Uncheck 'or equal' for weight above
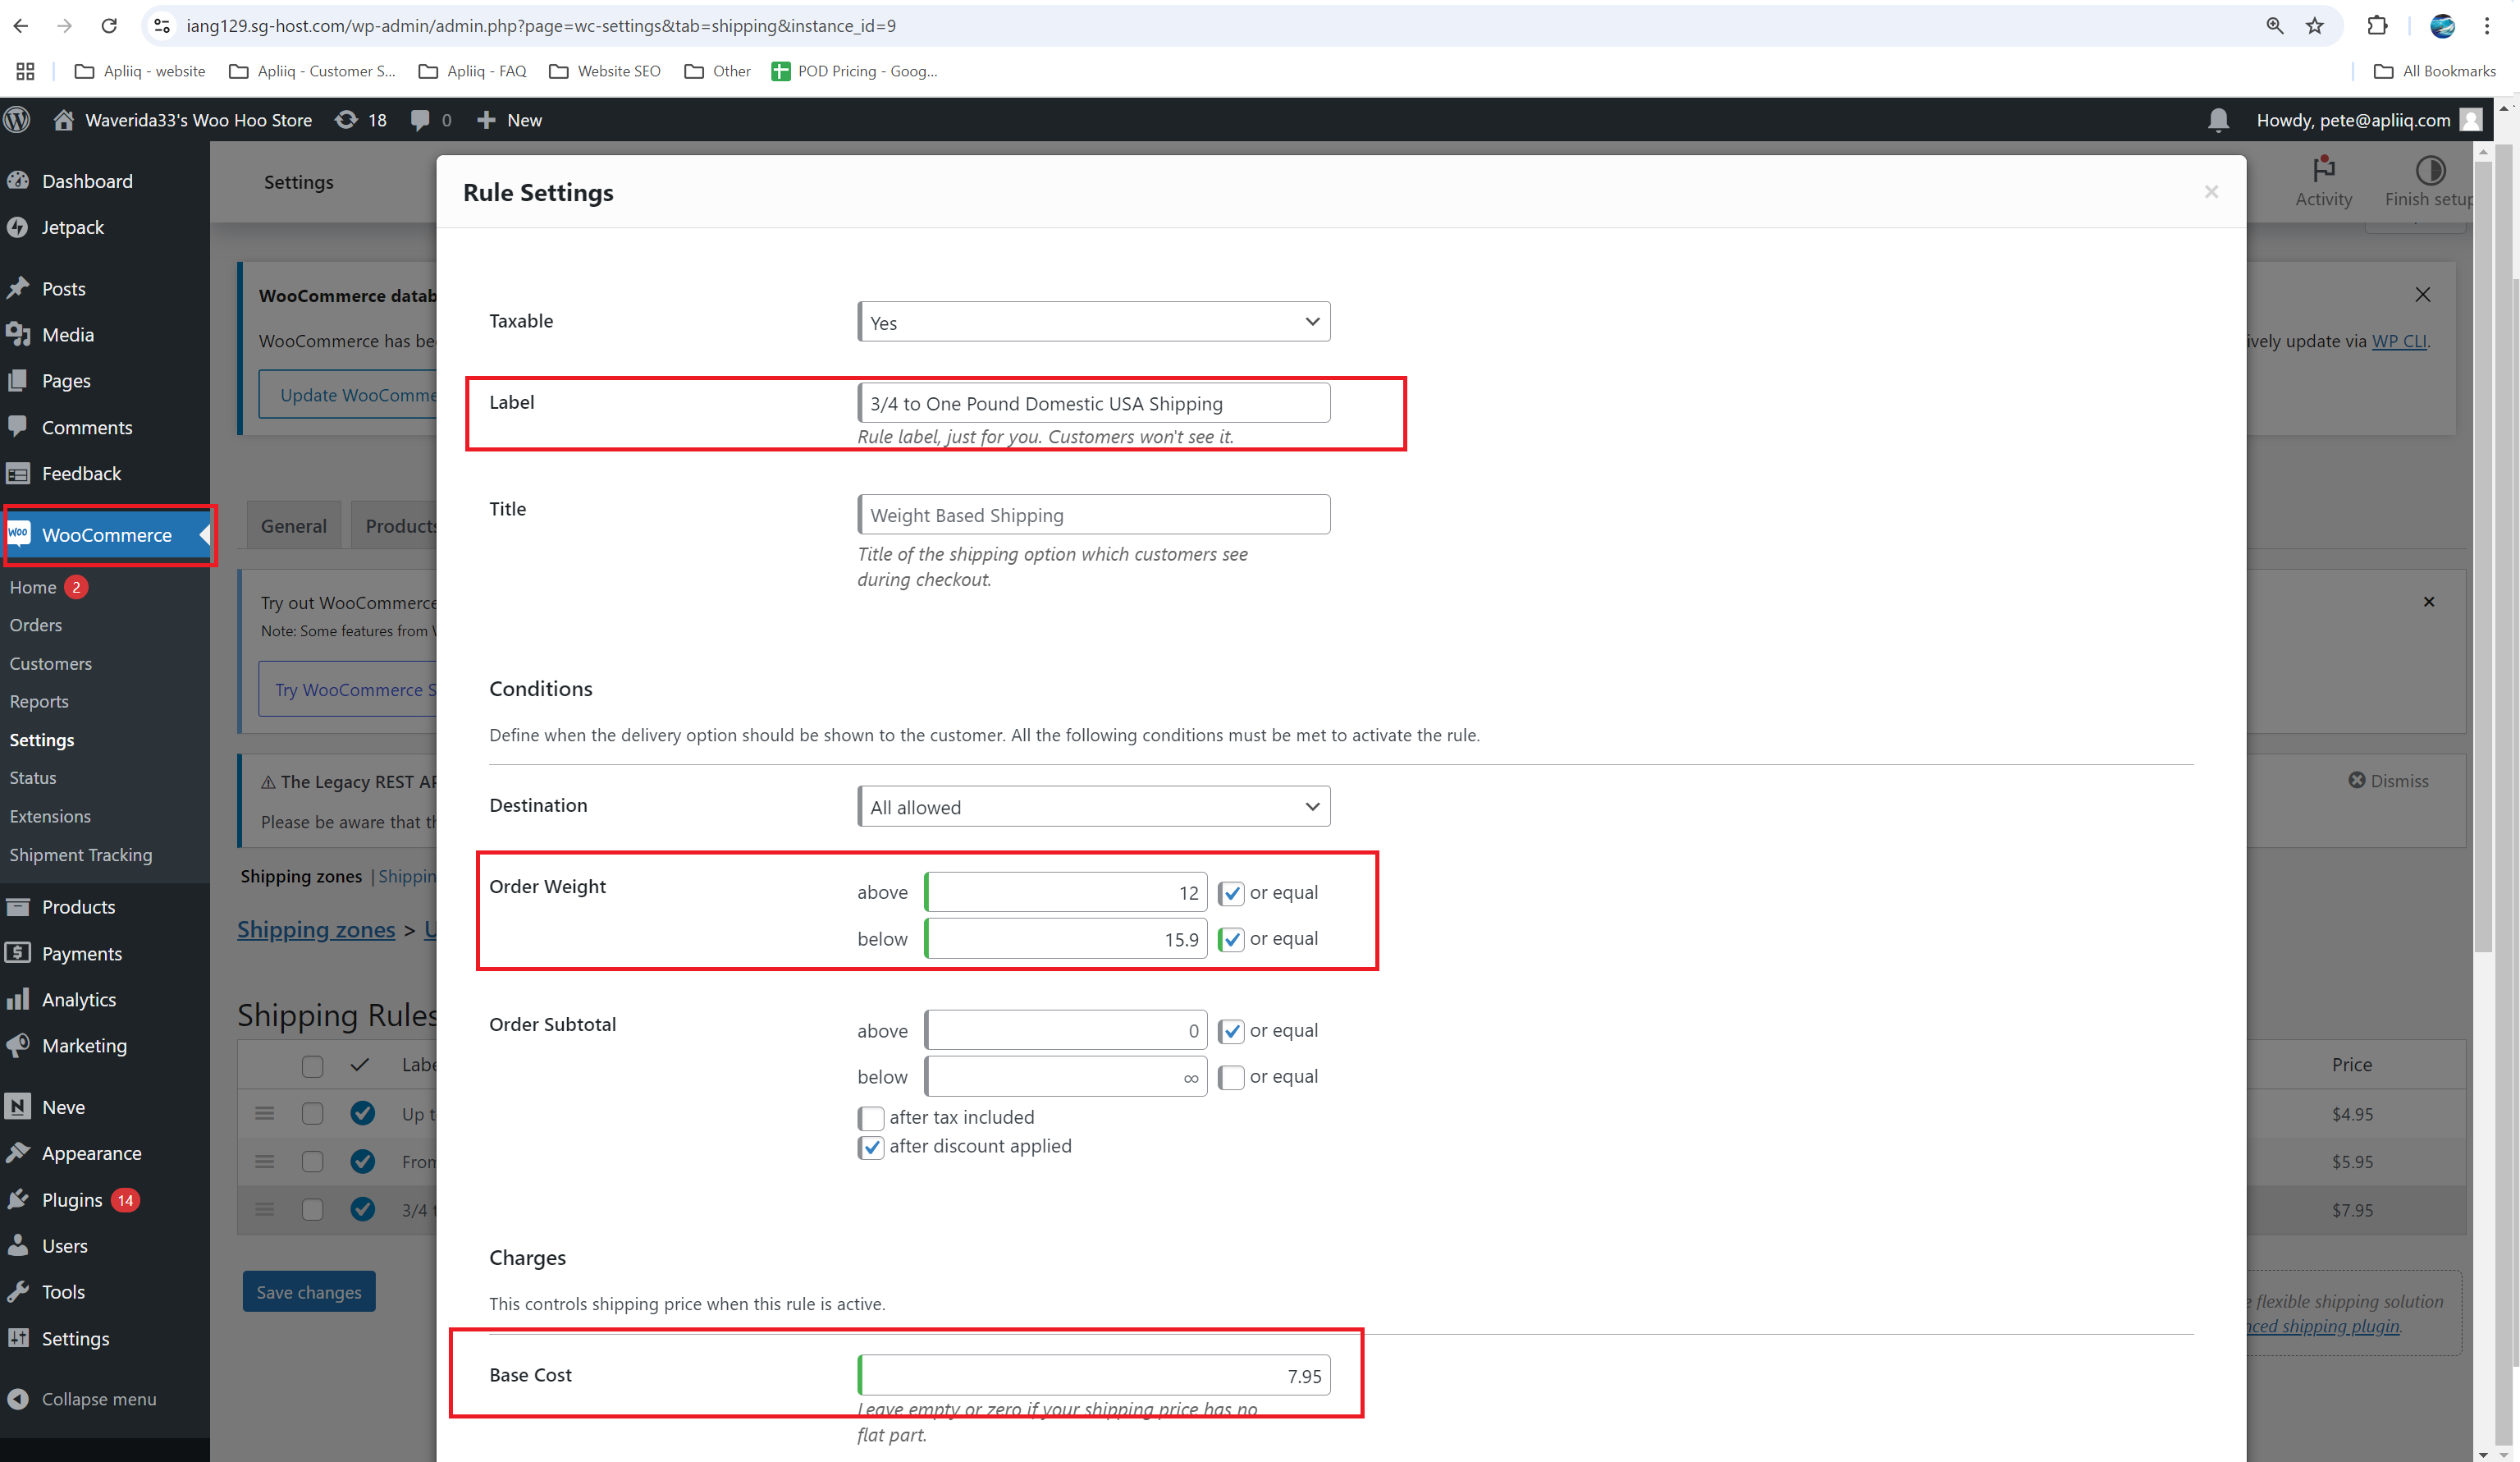 1231,894
